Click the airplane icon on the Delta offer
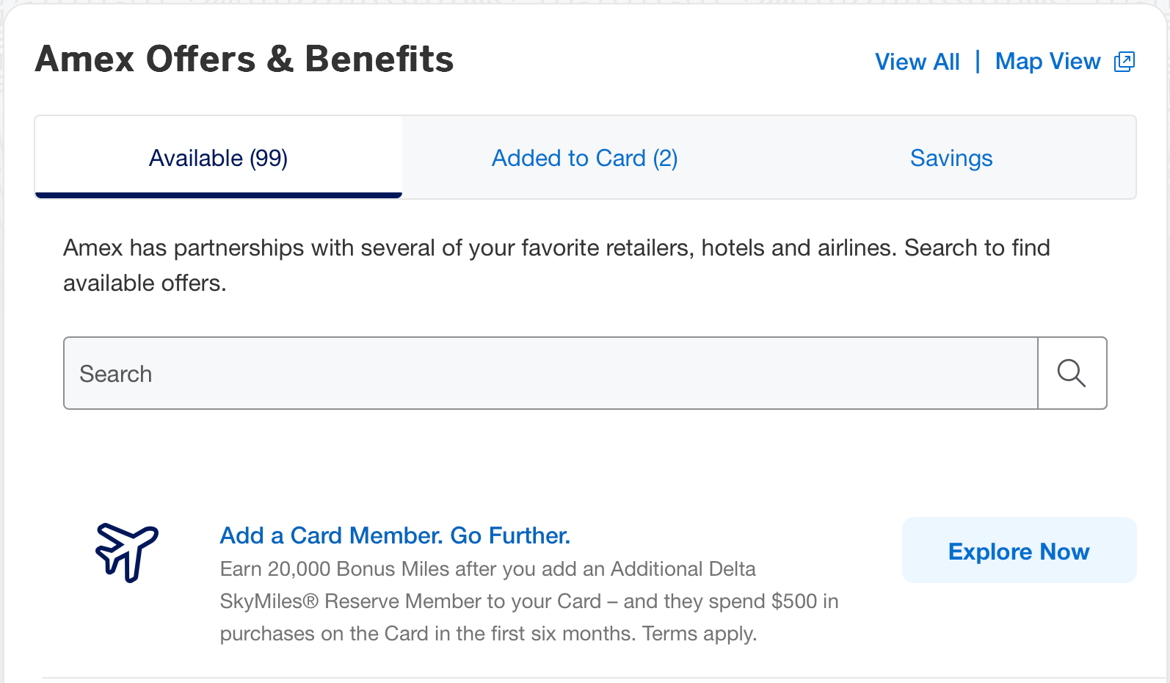 126,553
